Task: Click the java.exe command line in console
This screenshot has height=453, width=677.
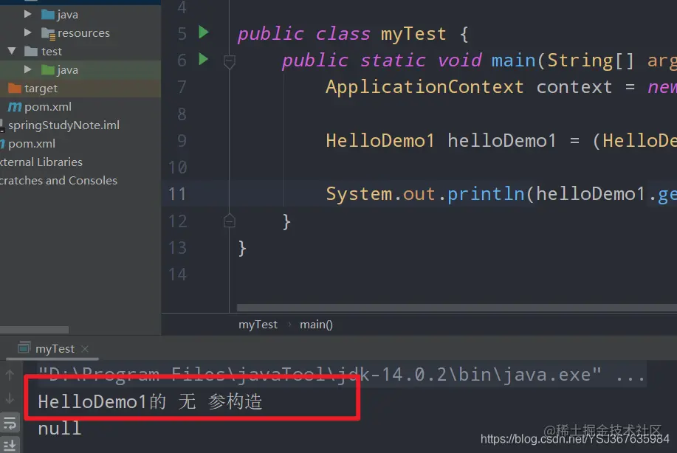Action: [x=341, y=375]
